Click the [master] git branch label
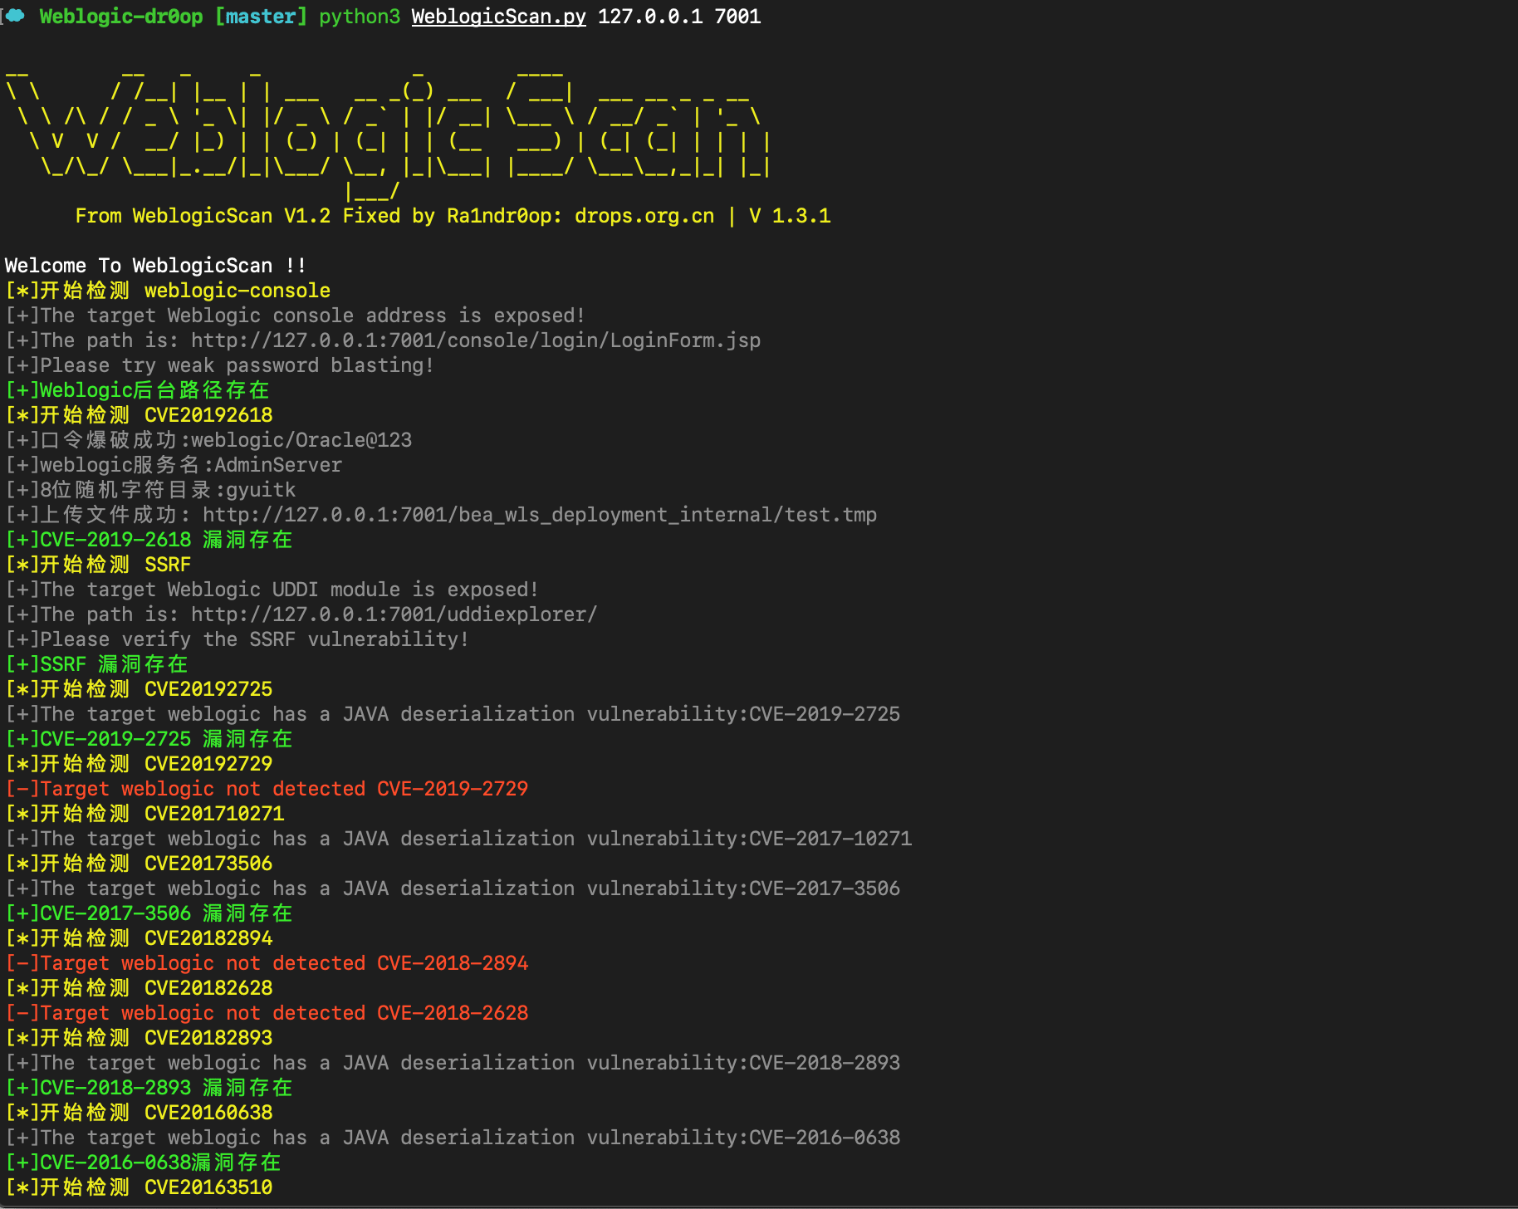The width and height of the screenshot is (1518, 1209). tap(261, 17)
